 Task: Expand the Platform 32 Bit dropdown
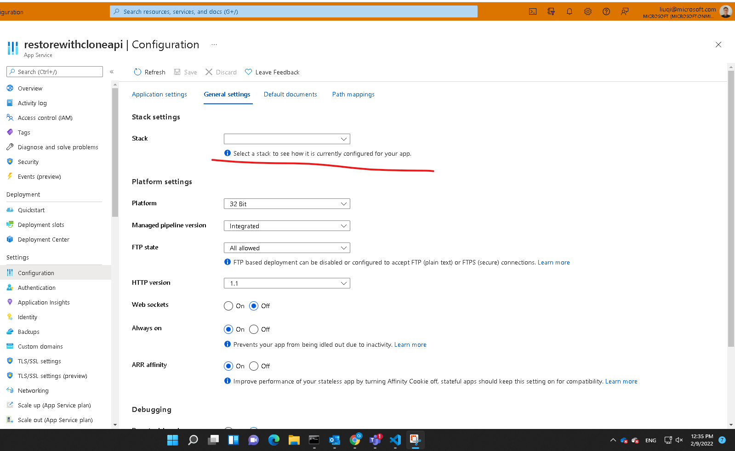coord(287,203)
